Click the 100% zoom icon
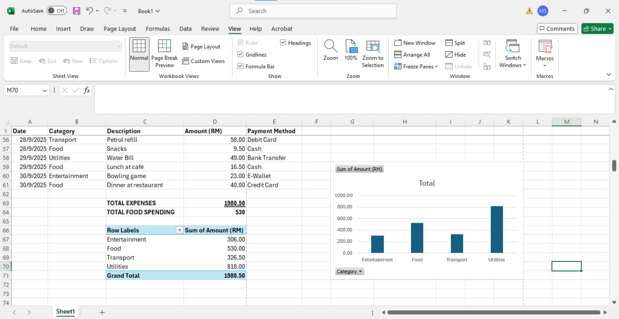 (x=351, y=47)
